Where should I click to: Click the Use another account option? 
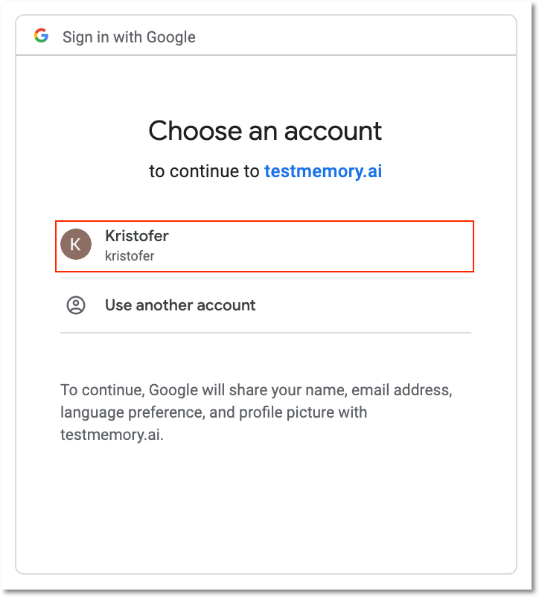click(179, 305)
